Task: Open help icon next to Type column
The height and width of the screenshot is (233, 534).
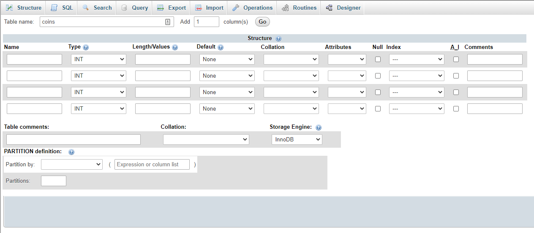Action: [86, 47]
